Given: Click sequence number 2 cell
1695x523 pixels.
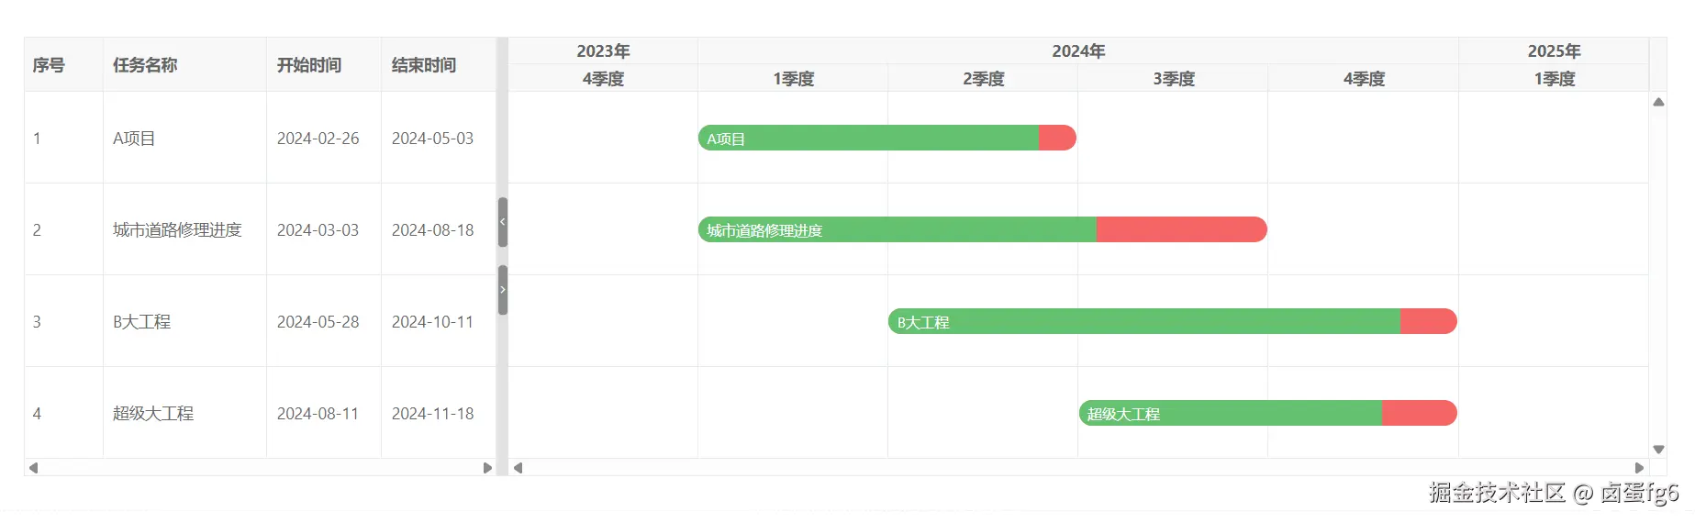Looking at the screenshot, I should click(x=63, y=229).
